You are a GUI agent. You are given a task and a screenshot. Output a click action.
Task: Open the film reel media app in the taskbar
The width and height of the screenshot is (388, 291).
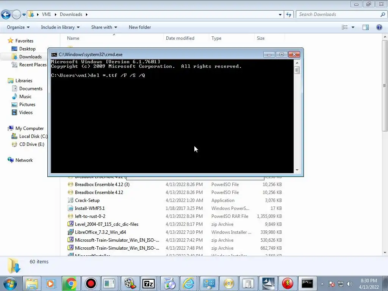tap(130, 283)
